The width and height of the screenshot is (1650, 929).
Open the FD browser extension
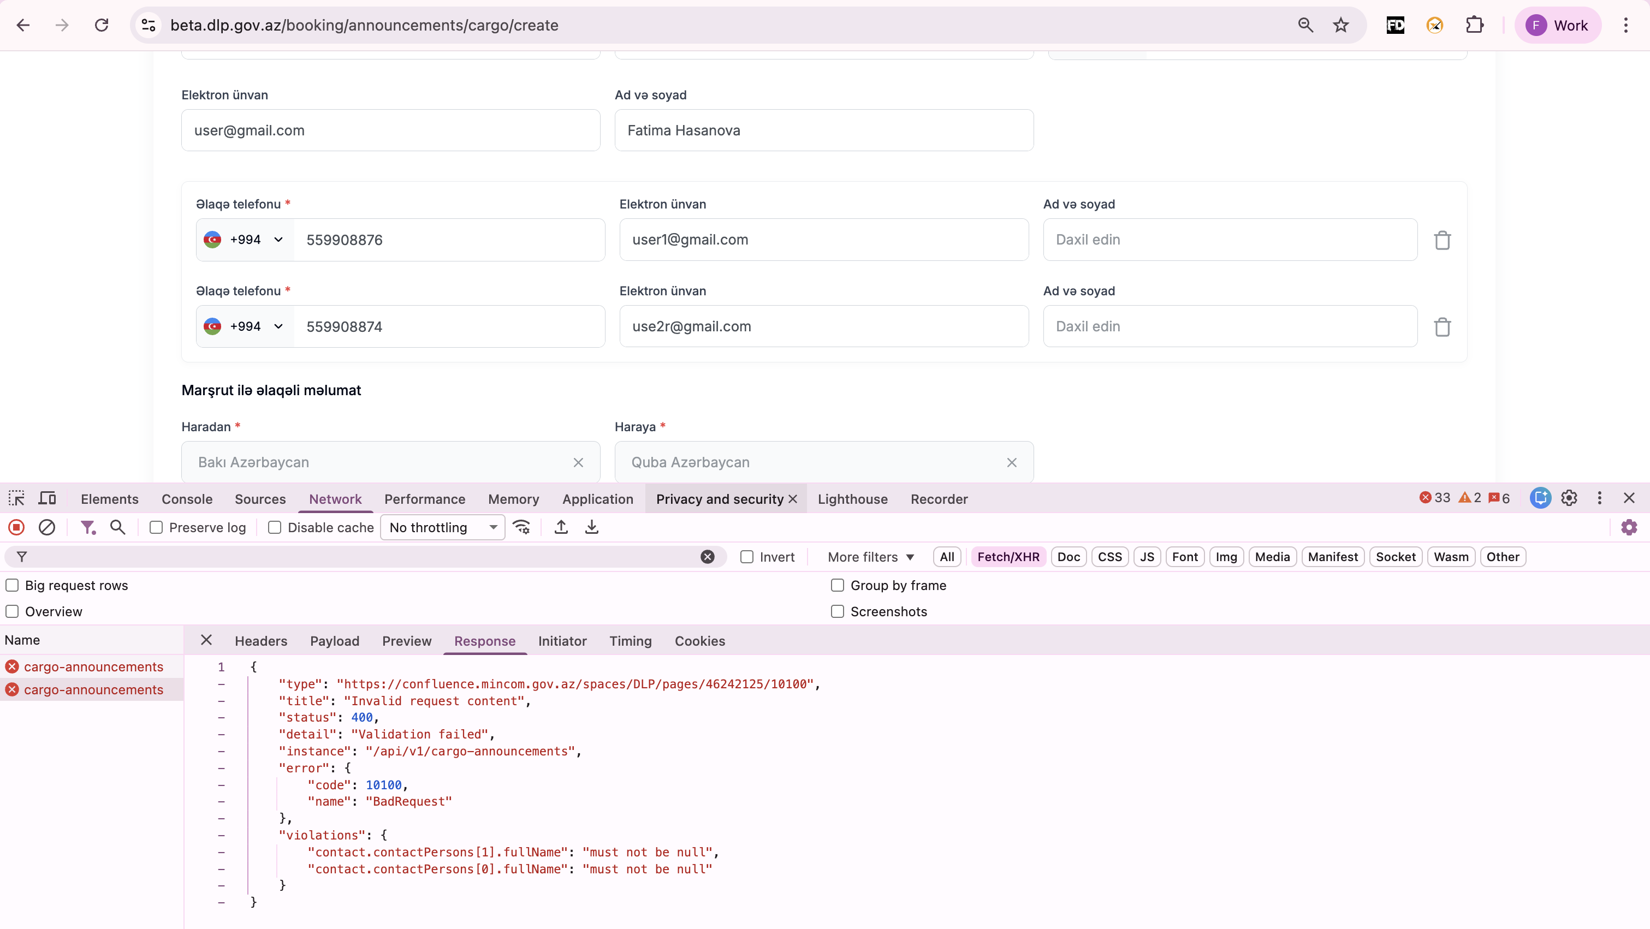coord(1395,25)
